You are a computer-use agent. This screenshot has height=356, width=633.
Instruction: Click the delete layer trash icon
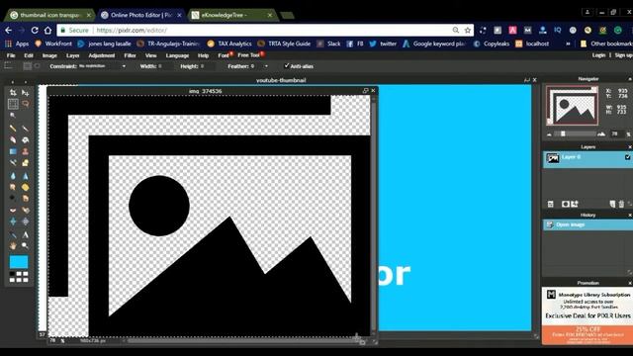click(621, 204)
